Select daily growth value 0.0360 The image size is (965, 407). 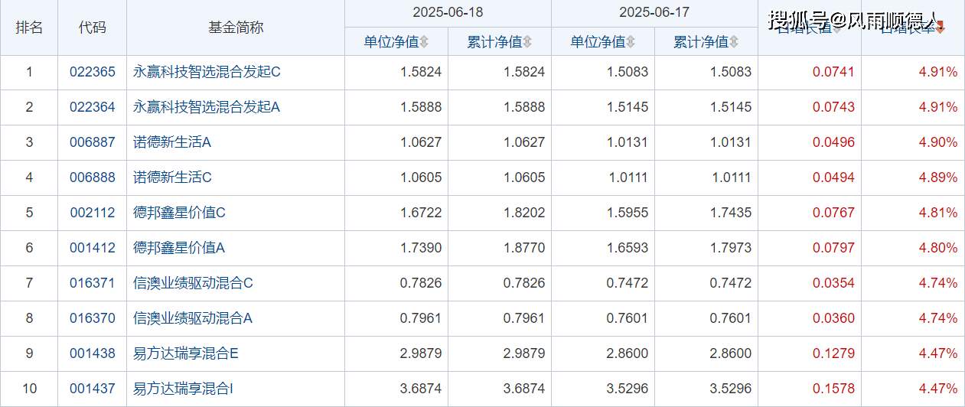coord(833,318)
